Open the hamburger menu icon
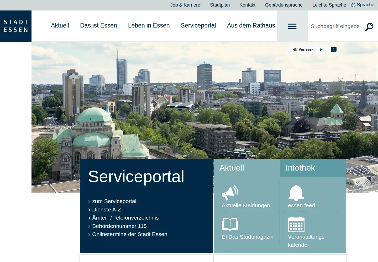Viewport: 378px width, 262px height. [292, 26]
